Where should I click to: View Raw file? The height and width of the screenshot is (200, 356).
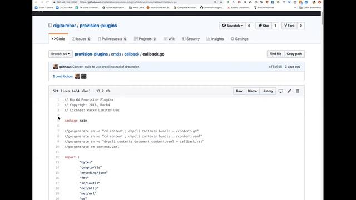tap(239, 91)
